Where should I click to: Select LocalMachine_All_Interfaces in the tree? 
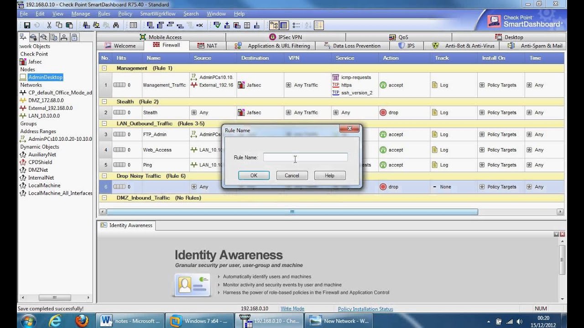coord(60,193)
